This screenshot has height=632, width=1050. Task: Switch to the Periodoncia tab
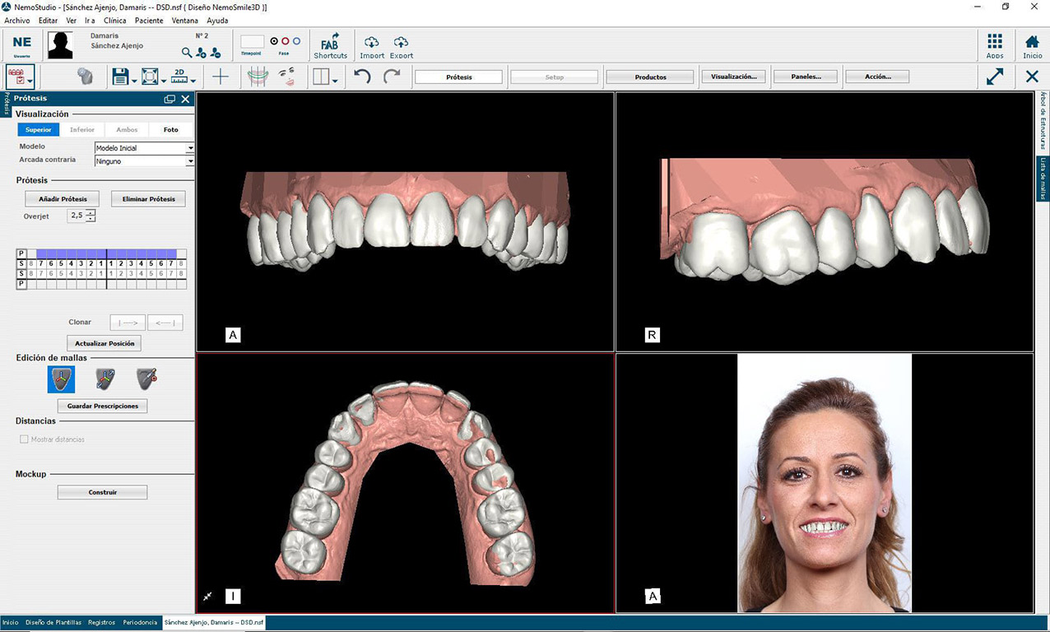(139, 623)
